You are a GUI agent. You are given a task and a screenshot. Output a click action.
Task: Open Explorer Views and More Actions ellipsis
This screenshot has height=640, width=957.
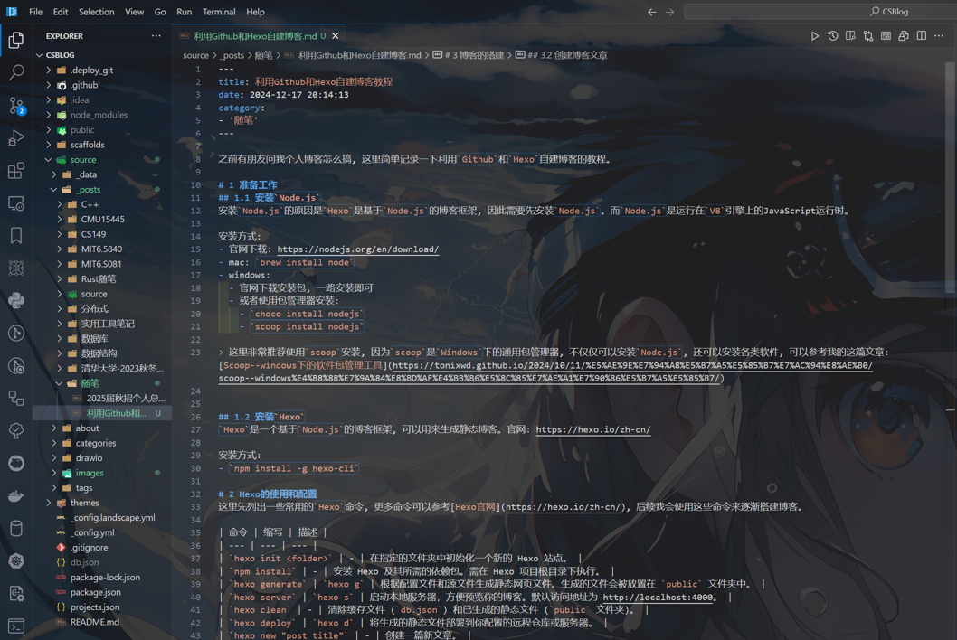156,36
